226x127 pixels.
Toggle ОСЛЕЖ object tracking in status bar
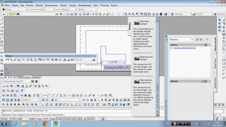click(x=67, y=119)
